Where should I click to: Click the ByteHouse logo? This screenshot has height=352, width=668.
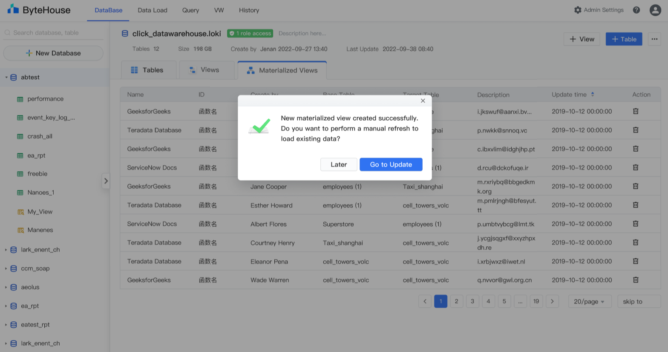pos(39,10)
